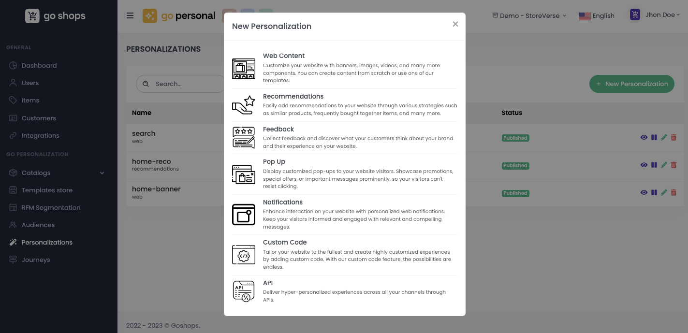Select the Web Content personalization icon
The width and height of the screenshot is (688, 333).
[x=243, y=69]
